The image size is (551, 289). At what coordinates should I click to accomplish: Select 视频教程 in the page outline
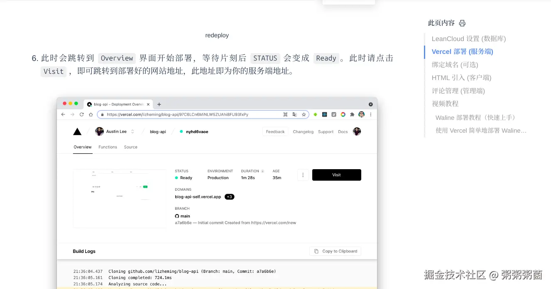click(445, 104)
